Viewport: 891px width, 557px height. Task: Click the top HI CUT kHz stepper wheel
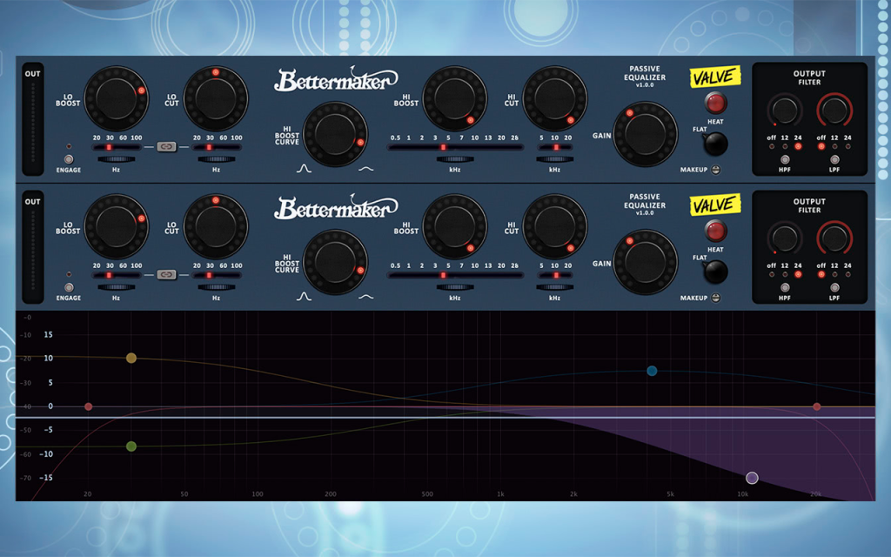point(554,160)
